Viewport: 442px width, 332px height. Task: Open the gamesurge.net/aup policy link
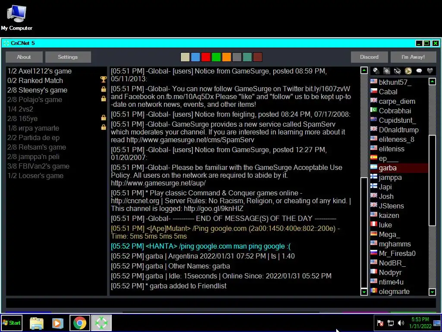158,183
